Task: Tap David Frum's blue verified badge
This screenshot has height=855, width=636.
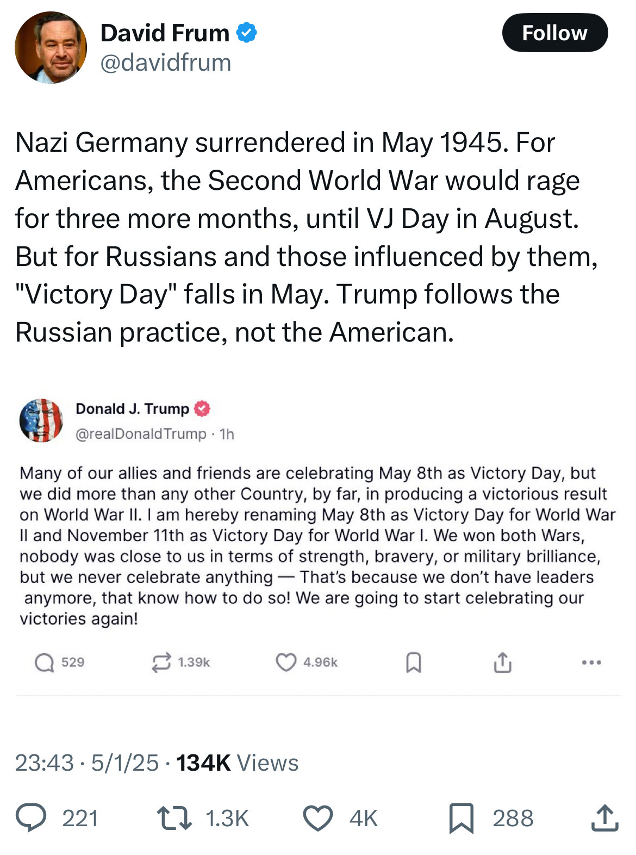Action: coord(247,33)
